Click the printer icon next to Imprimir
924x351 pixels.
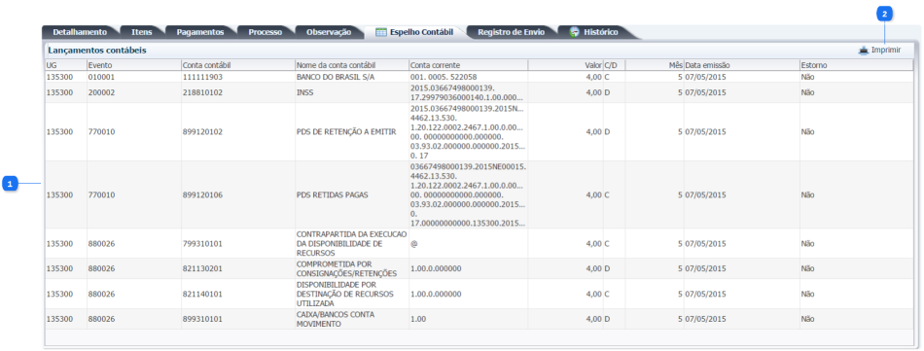864,51
